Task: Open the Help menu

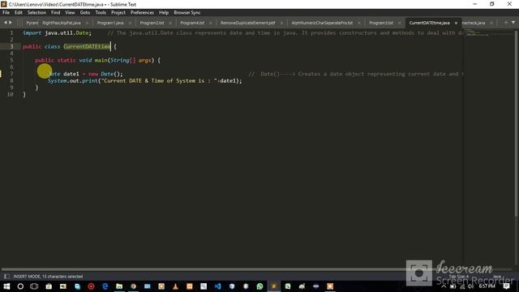Action: [x=164, y=13]
